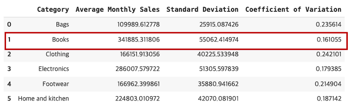The width and height of the screenshot is (348, 109).
Task: Click row index 3
Action: click(x=9, y=69)
